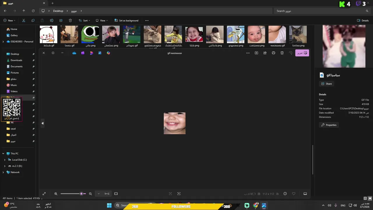Select the Tom and Jerry thumbnail
The width and height of the screenshot is (373, 210).
tap(132, 34)
